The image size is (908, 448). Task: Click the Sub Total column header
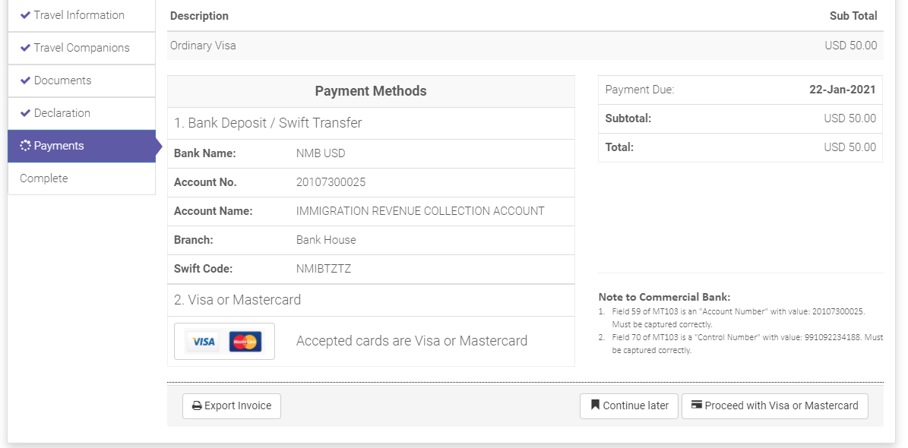point(853,16)
